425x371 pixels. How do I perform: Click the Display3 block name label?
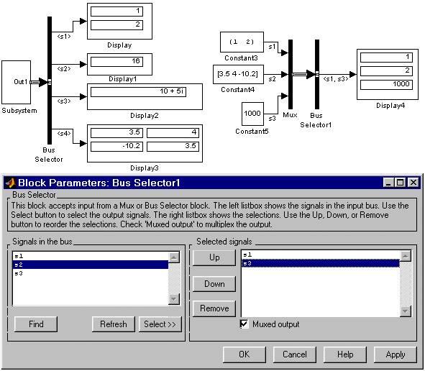tap(145, 168)
